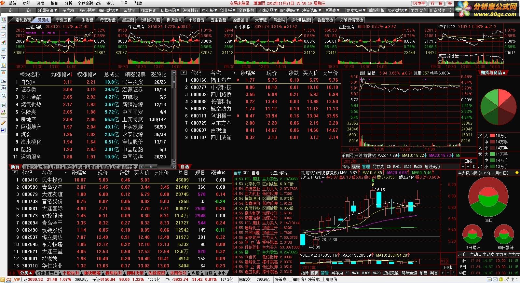Expand the 新闻资讯 dropdown
520x283 pixels.
(48, 10)
